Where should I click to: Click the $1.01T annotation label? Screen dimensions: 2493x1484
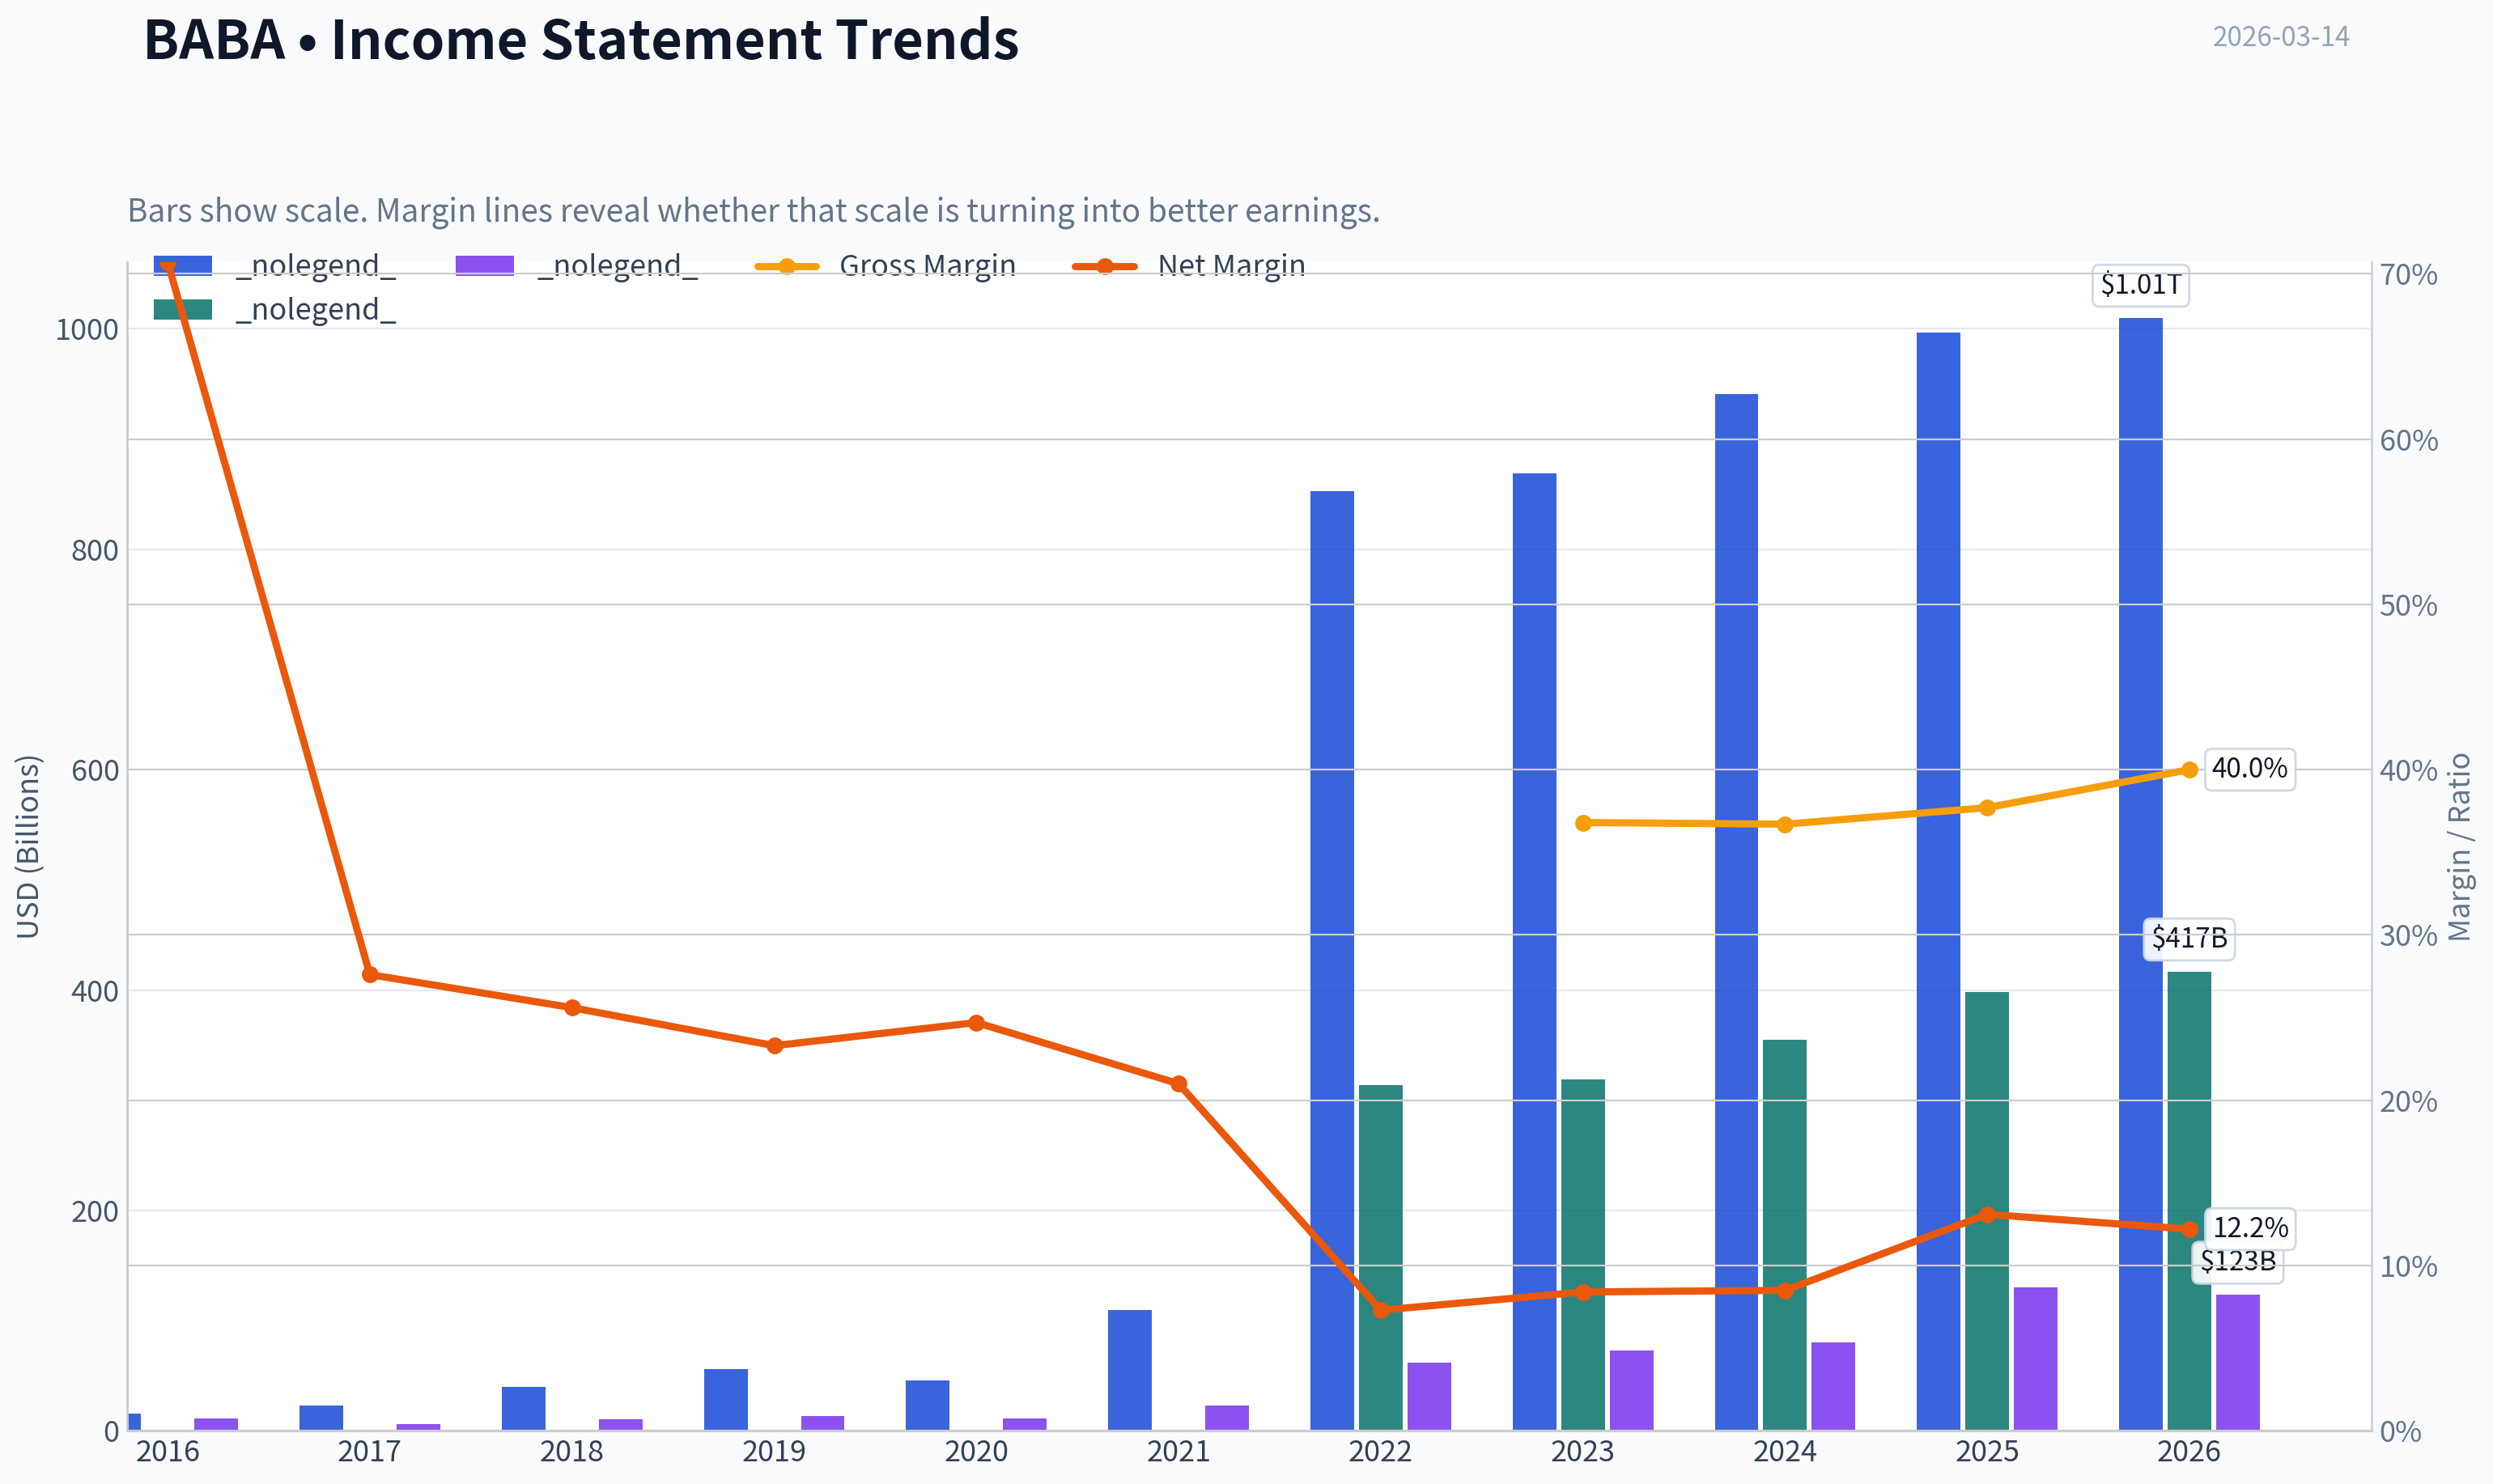click(2141, 285)
